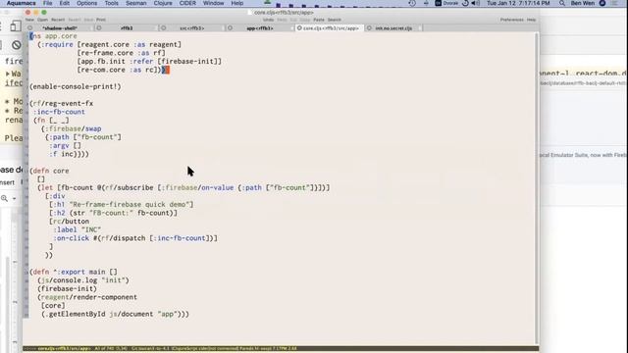Open Siri from the menu bar
This screenshot has height=353, width=628.
[602, 3]
